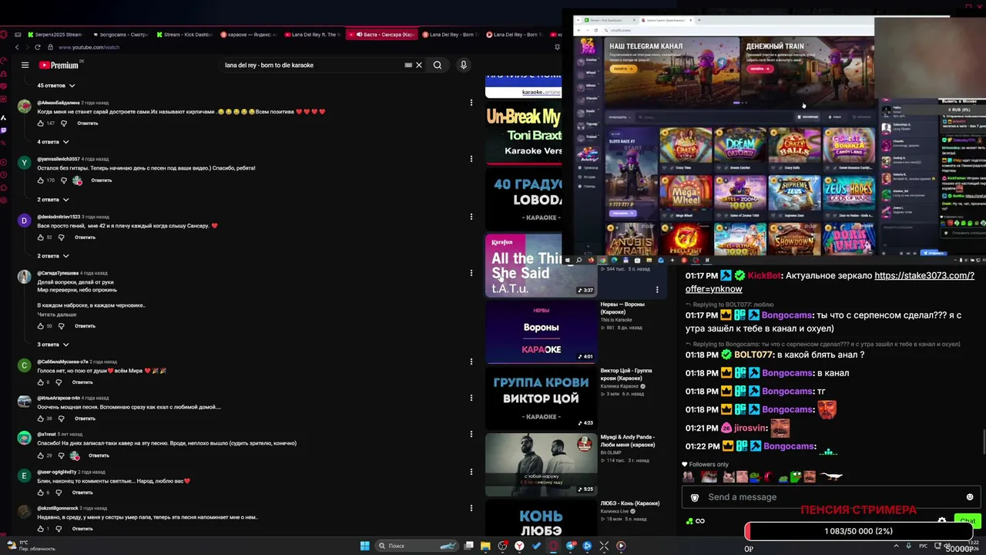This screenshot has width=986, height=555.
Task: Open the Telegram taskbar icon
Action: click(x=571, y=546)
